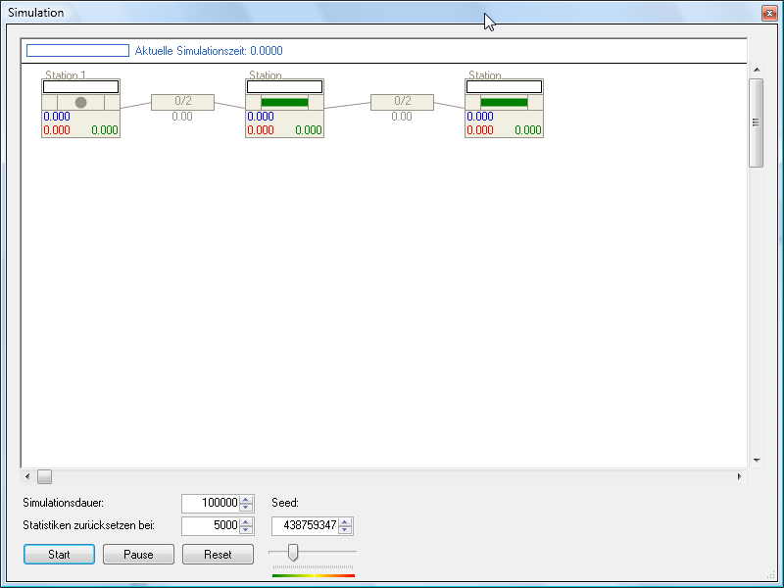Click the gray circle in Station 1
The width and height of the screenshot is (784, 588).
coord(81,102)
